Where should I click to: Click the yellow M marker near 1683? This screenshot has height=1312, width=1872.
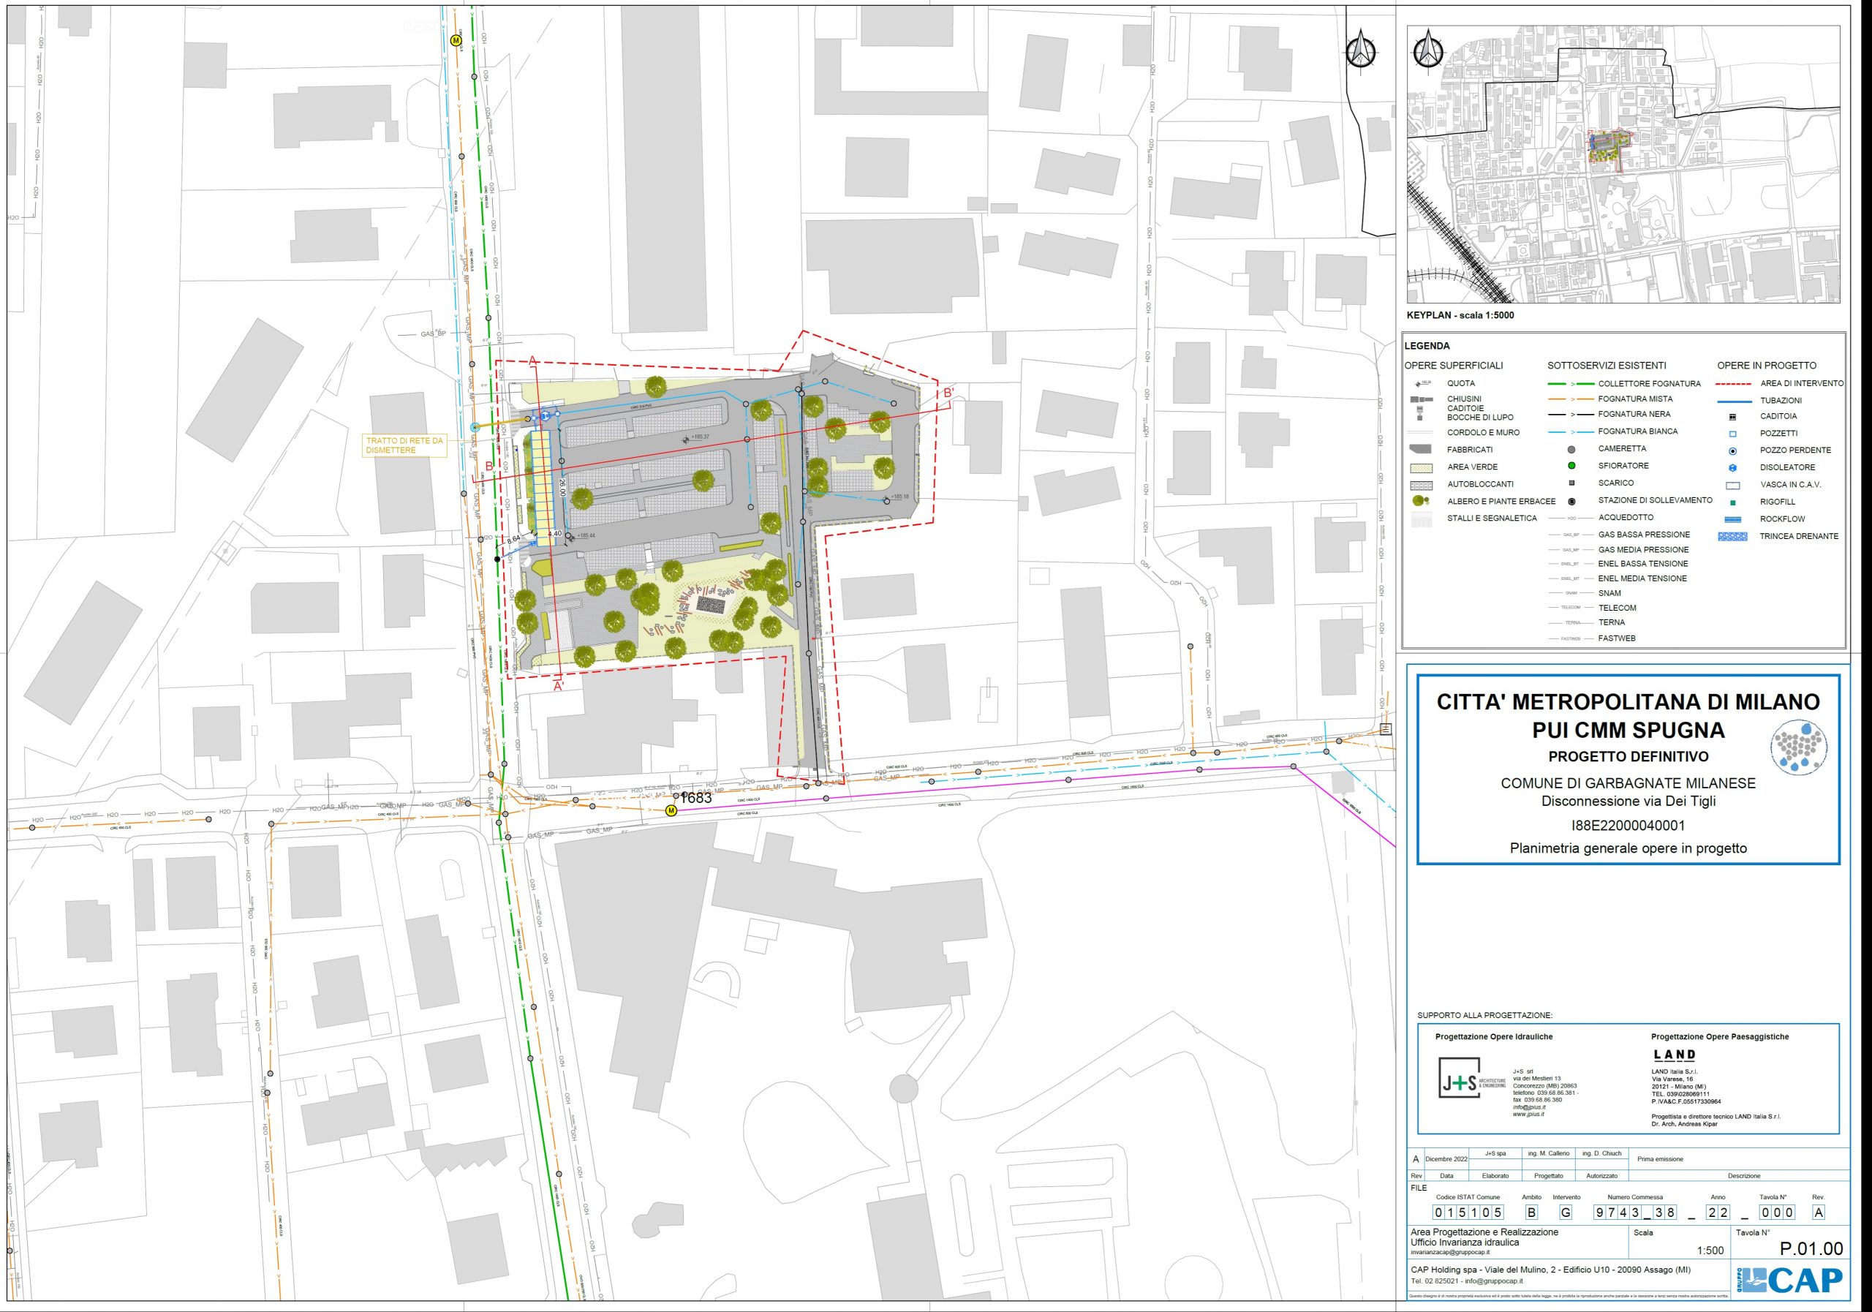coord(671,810)
